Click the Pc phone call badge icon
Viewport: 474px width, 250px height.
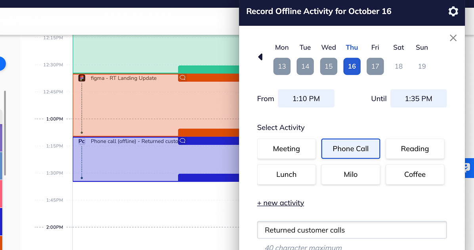(82, 141)
